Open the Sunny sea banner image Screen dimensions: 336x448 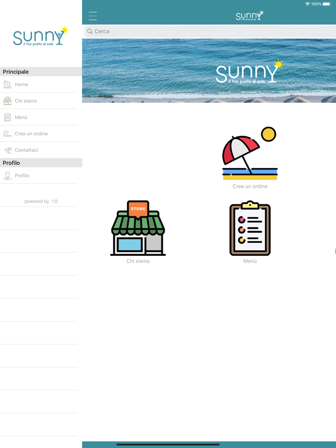[x=209, y=71]
